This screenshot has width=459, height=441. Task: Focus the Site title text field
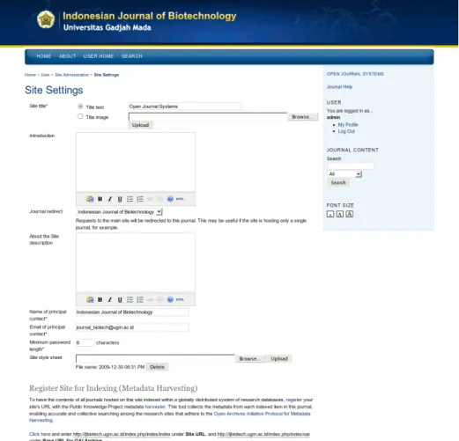click(185, 107)
